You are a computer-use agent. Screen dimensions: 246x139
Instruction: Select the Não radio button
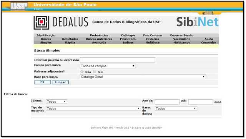pyautogui.click(x=82, y=71)
